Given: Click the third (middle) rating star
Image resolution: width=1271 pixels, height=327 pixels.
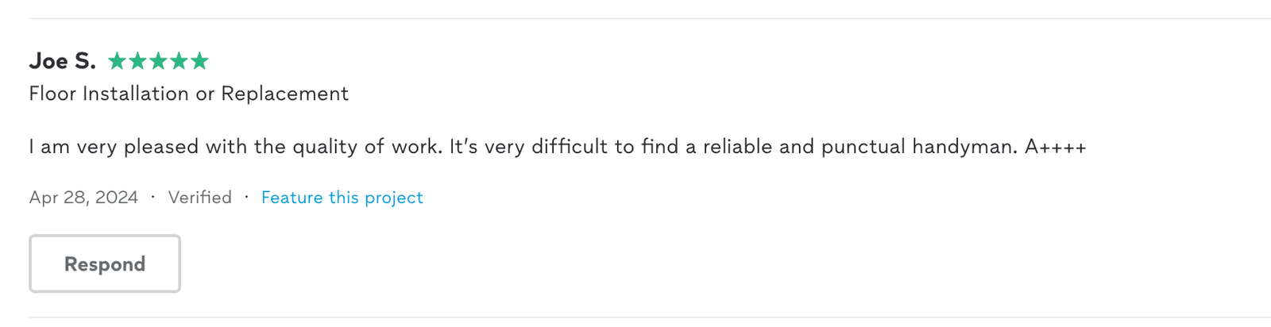Looking at the screenshot, I should click(x=159, y=61).
